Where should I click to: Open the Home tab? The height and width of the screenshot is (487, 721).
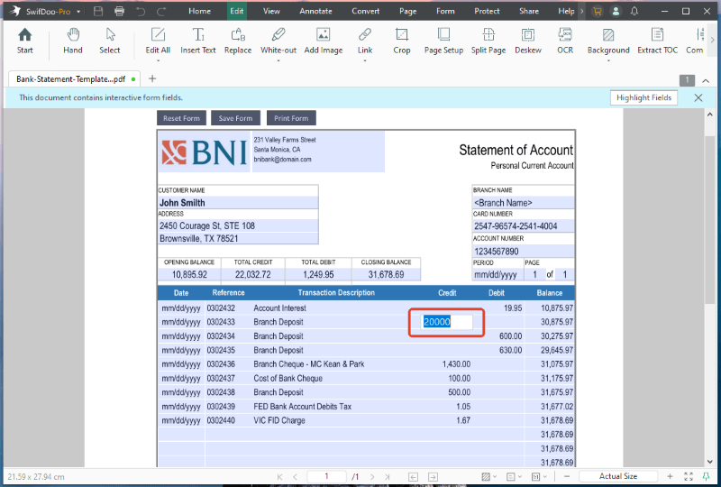[199, 11]
